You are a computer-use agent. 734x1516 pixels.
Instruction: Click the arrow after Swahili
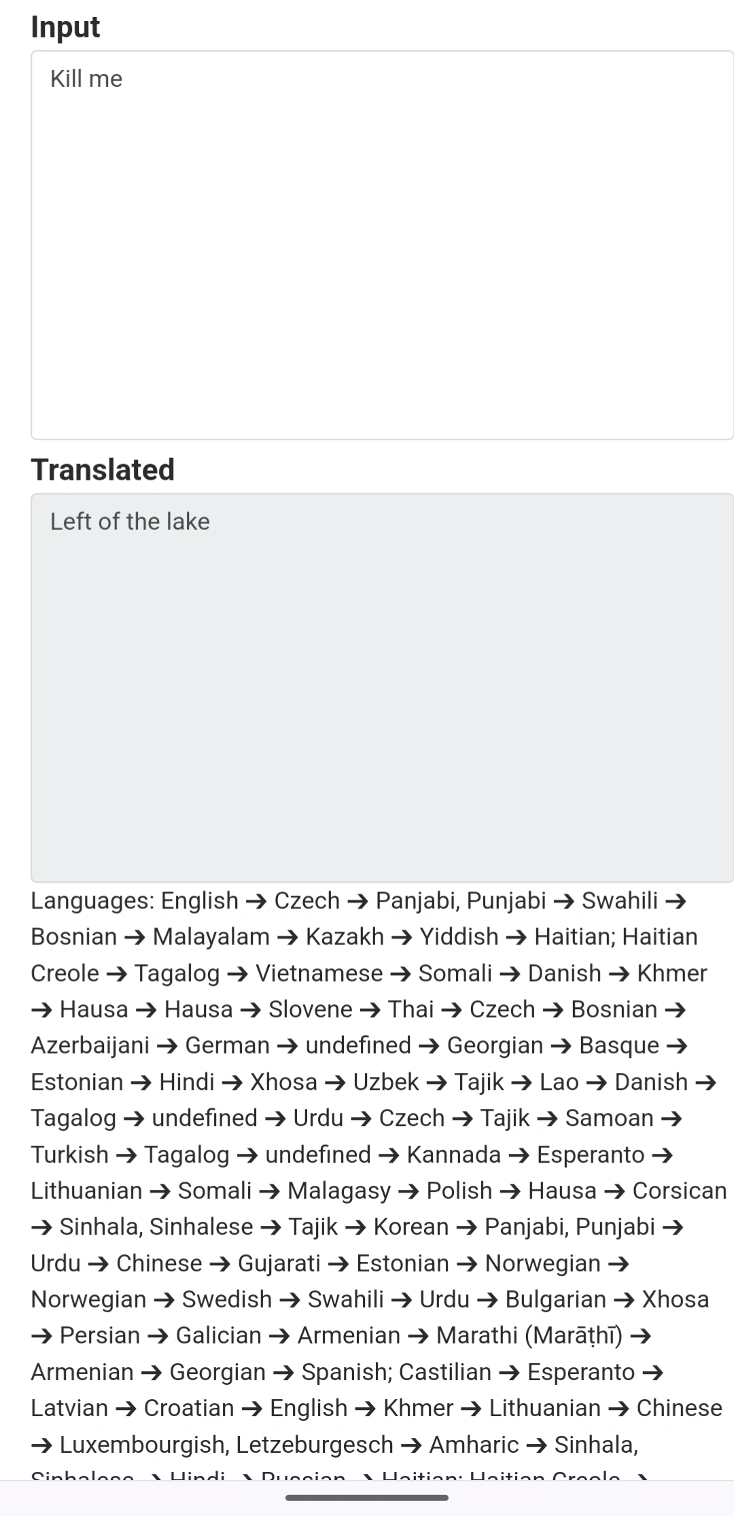(676, 900)
